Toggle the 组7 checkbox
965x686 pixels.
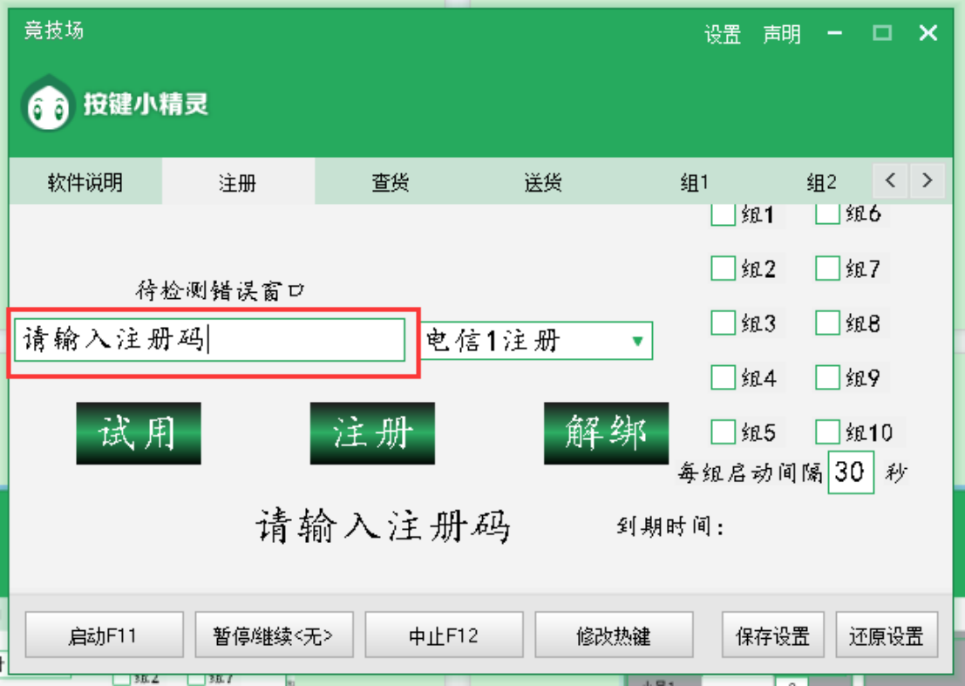tap(827, 269)
